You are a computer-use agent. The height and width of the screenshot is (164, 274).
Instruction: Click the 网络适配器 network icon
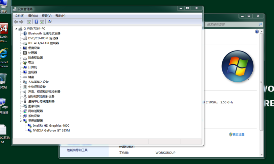(x=25, y=111)
